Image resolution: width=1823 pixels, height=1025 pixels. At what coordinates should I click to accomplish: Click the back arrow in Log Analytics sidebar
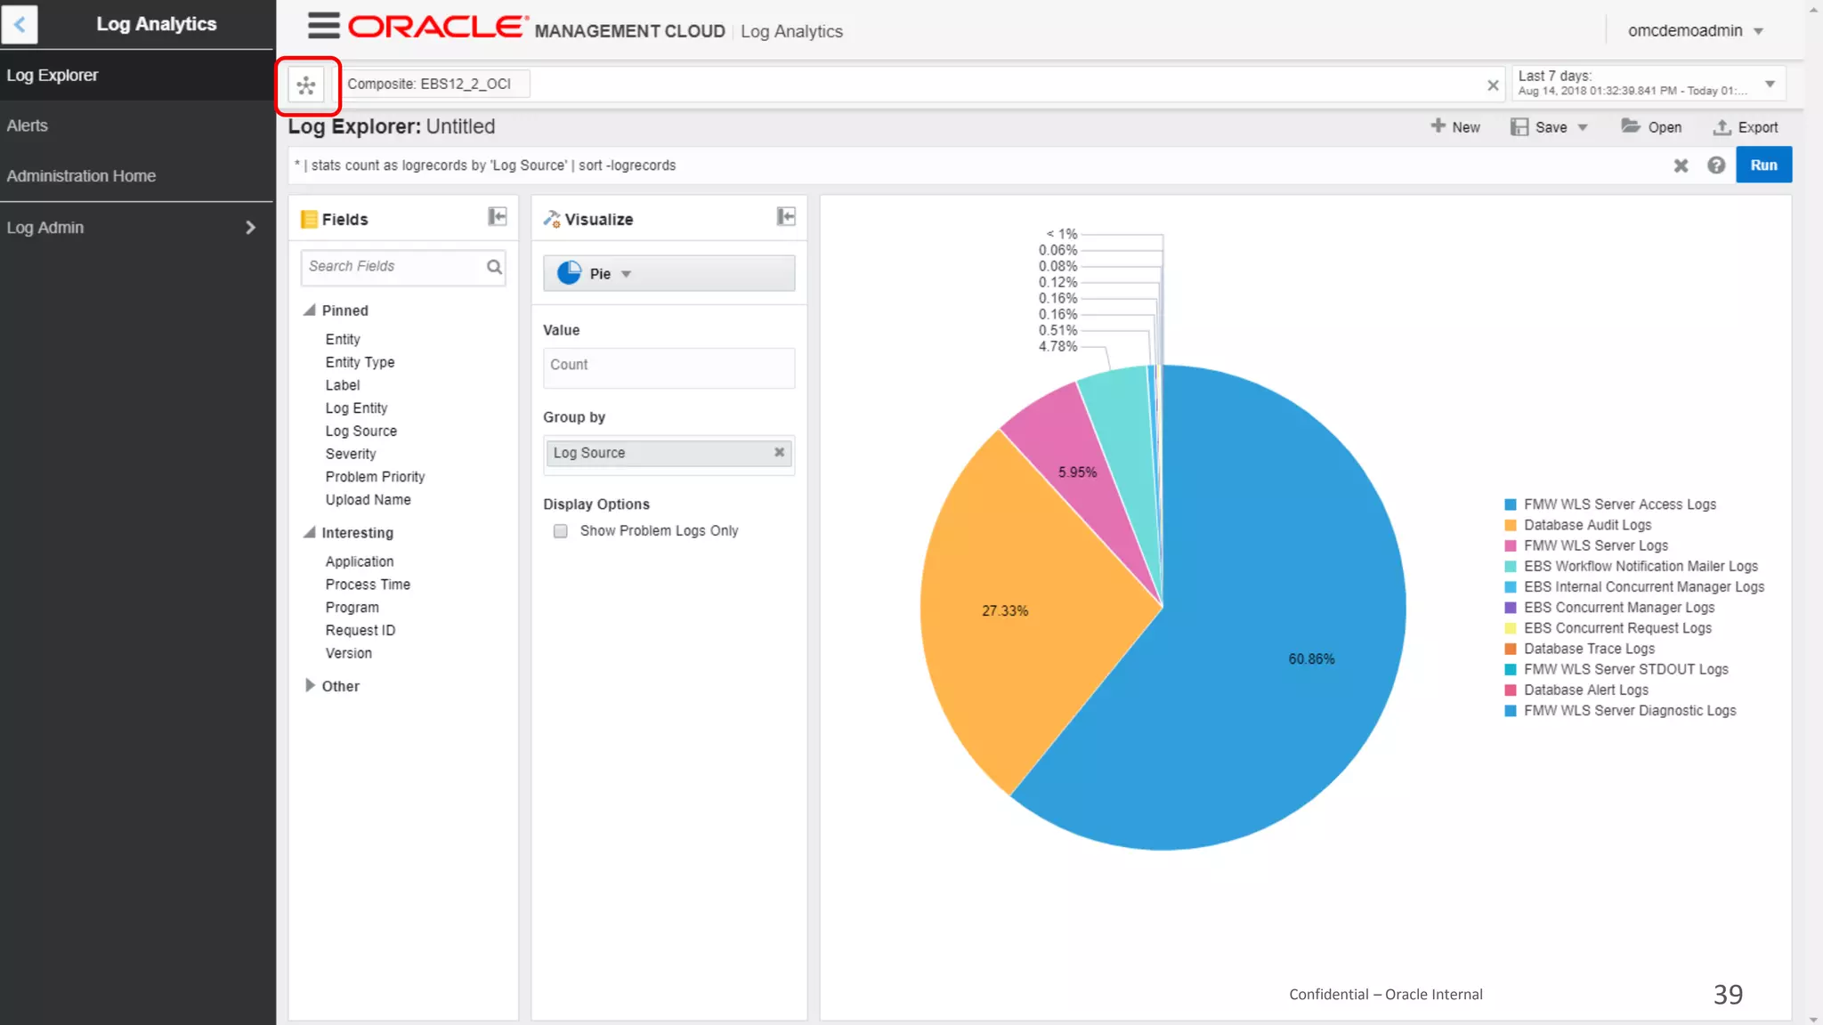coord(20,24)
